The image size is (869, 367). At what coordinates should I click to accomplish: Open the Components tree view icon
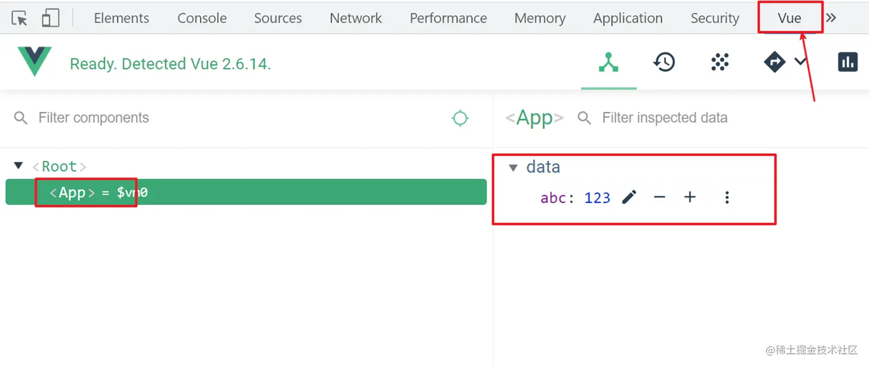(x=609, y=62)
